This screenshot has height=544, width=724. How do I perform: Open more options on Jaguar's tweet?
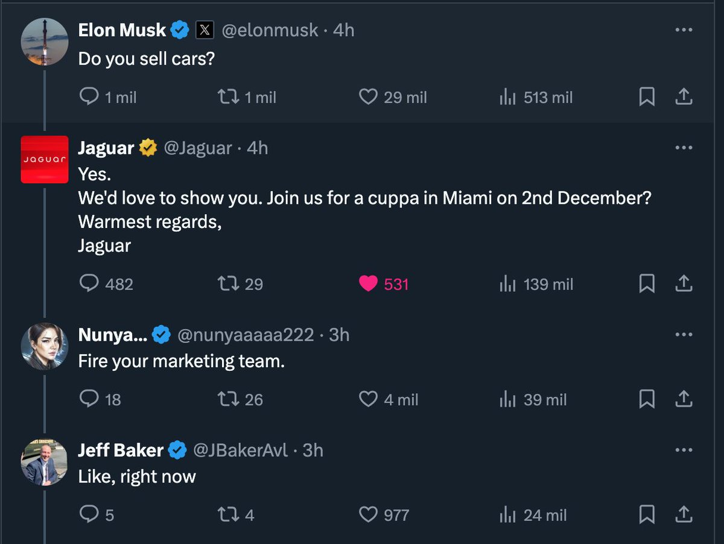(x=684, y=148)
